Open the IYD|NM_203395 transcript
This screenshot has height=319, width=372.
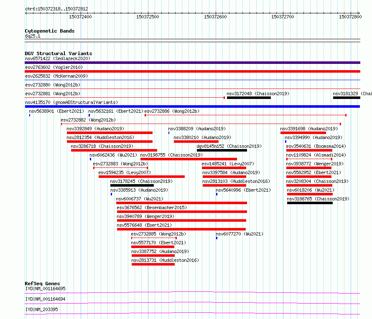point(41,309)
